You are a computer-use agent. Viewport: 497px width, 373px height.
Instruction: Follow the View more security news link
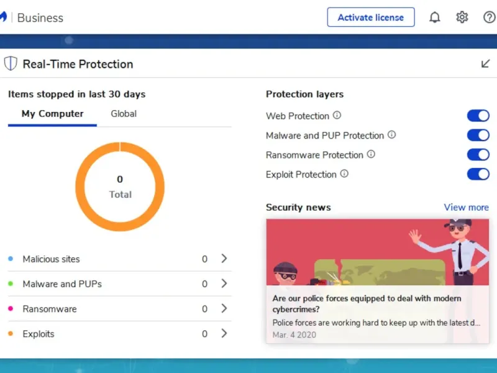point(466,208)
